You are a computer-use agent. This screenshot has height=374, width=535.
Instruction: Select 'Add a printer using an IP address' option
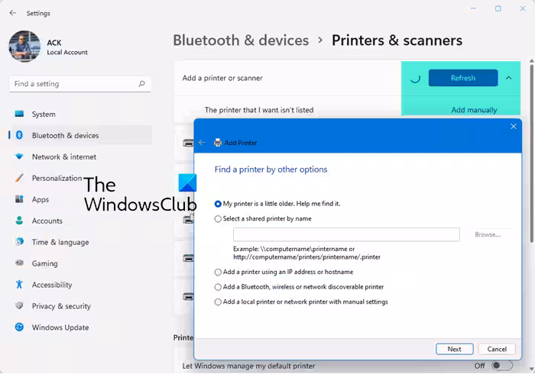pyautogui.click(x=218, y=272)
